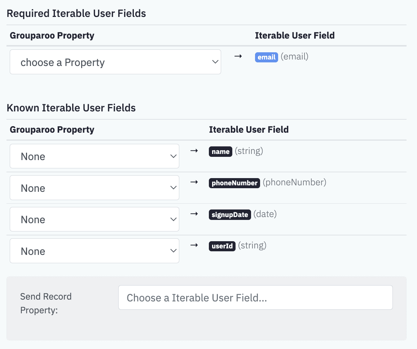Image resolution: width=417 pixels, height=349 pixels.
Task: Click the 'Choose a Iterable User Field' input
Action: tap(255, 297)
